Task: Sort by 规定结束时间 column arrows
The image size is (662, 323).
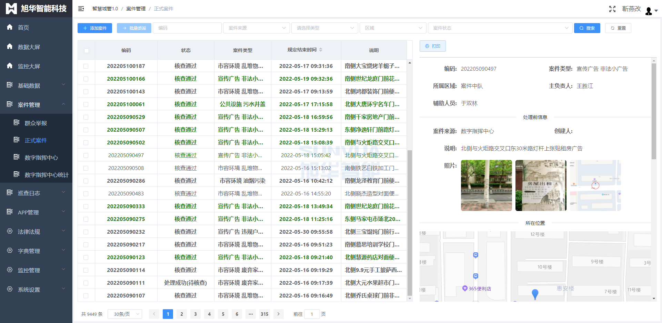Action: point(321,50)
